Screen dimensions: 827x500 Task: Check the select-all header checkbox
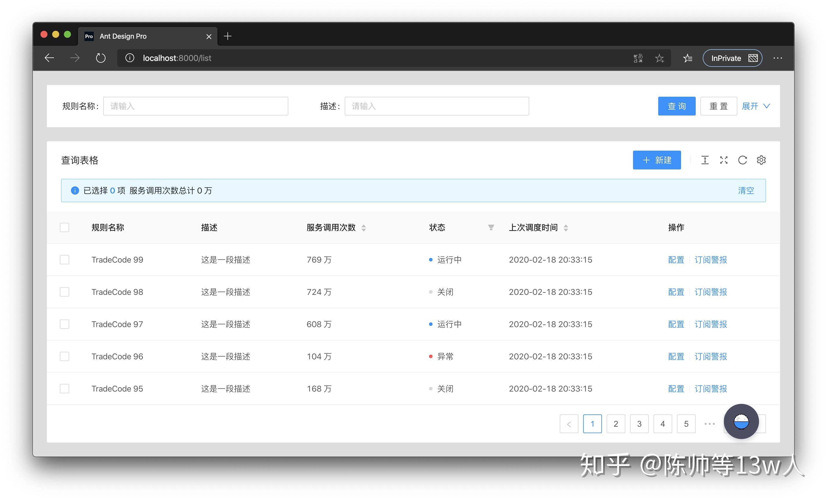[64, 227]
